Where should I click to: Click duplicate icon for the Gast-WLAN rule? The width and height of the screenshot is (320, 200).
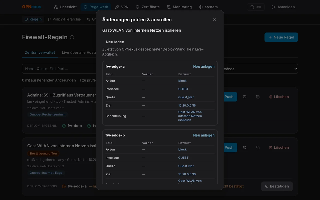tap(258, 147)
